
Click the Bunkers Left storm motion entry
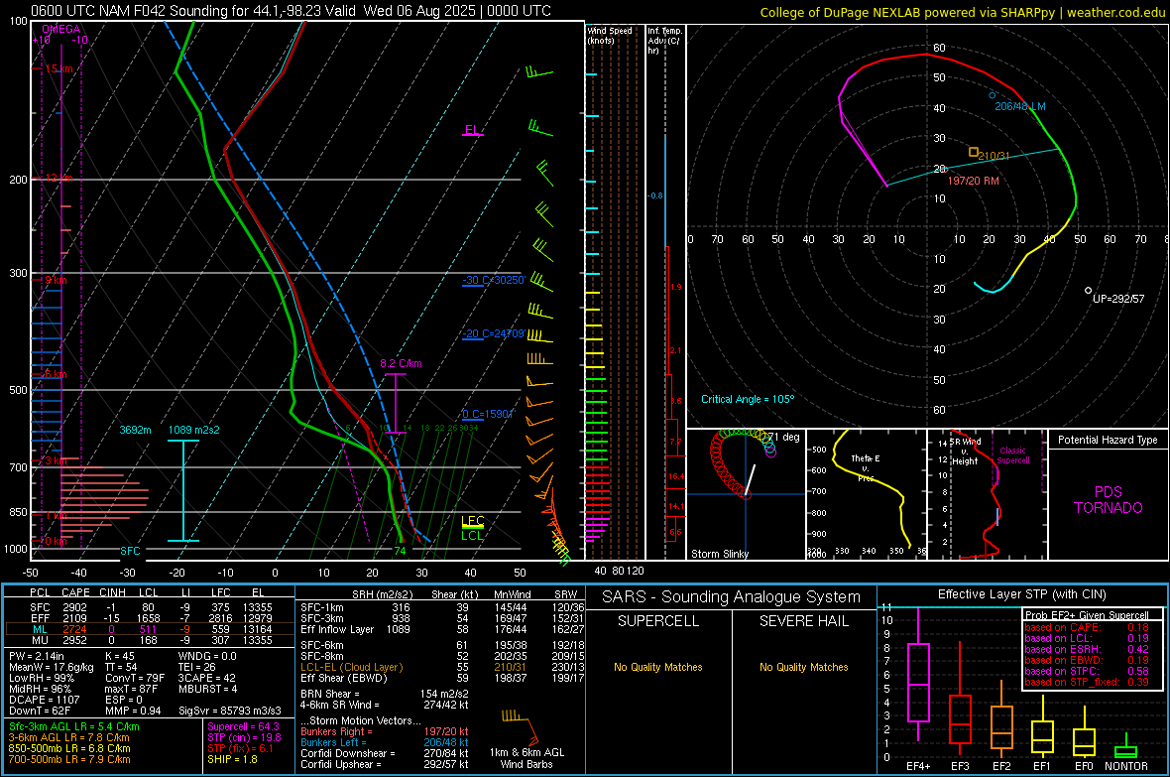[385, 742]
